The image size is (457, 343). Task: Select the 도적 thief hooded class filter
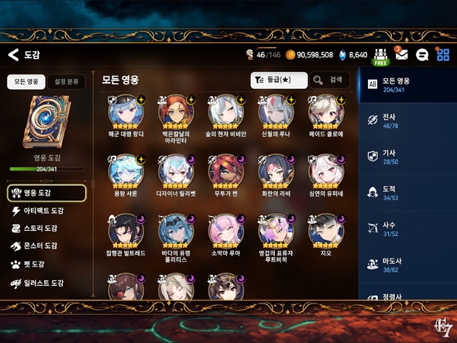pos(408,193)
